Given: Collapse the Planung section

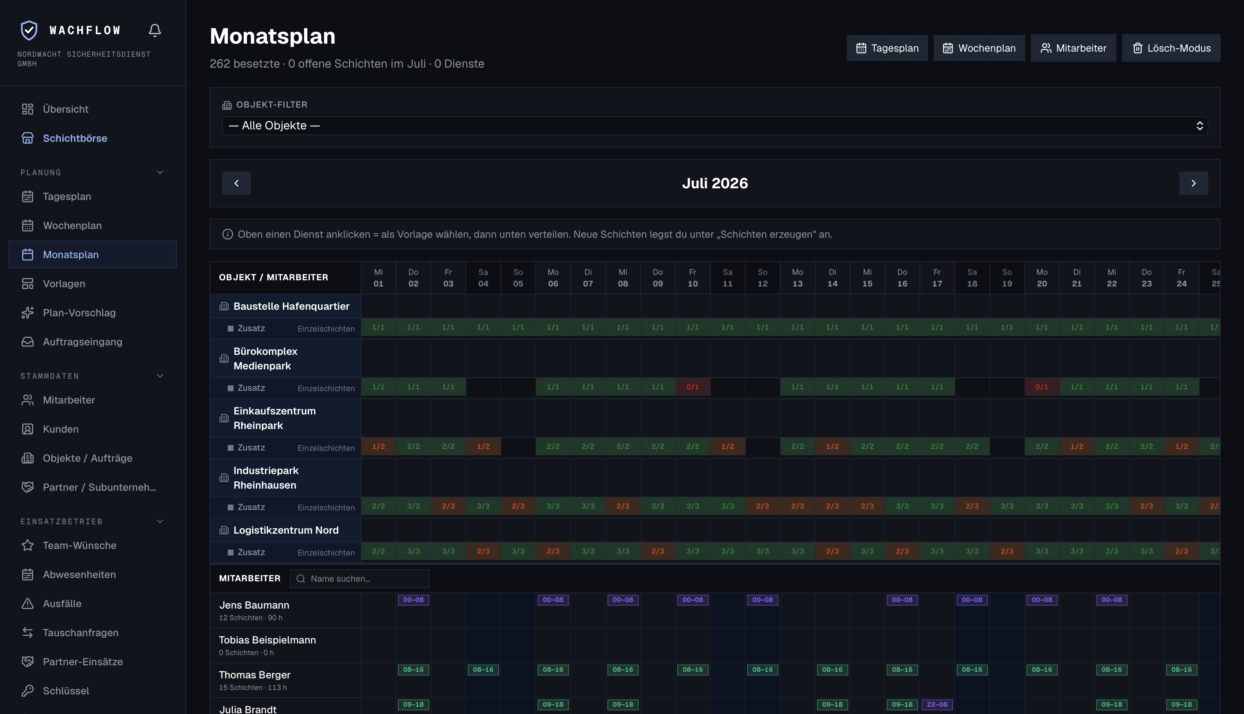Looking at the screenshot, I should (x=160, y=173).
